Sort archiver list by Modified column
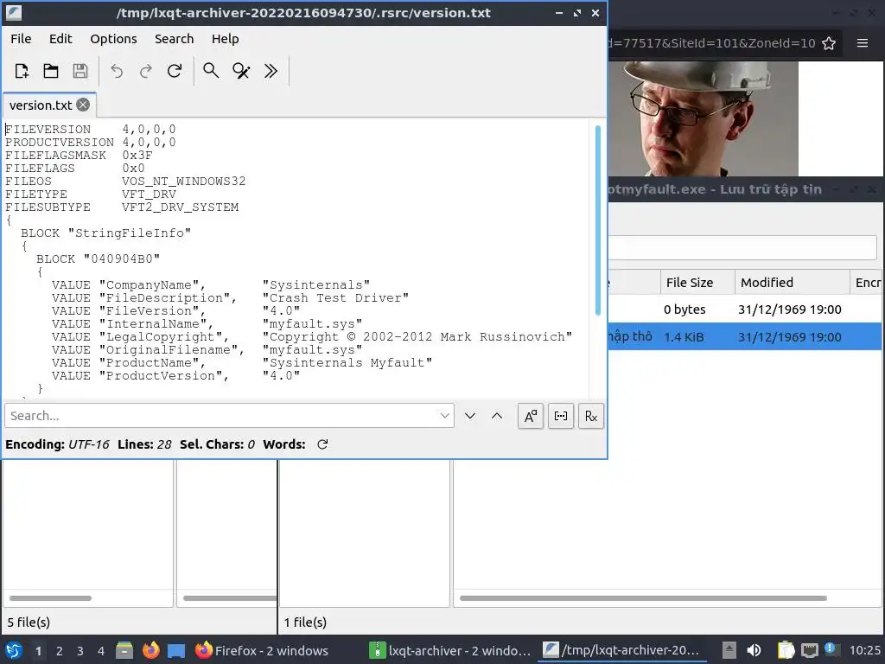The image size is (885, 664). (792, 283)
